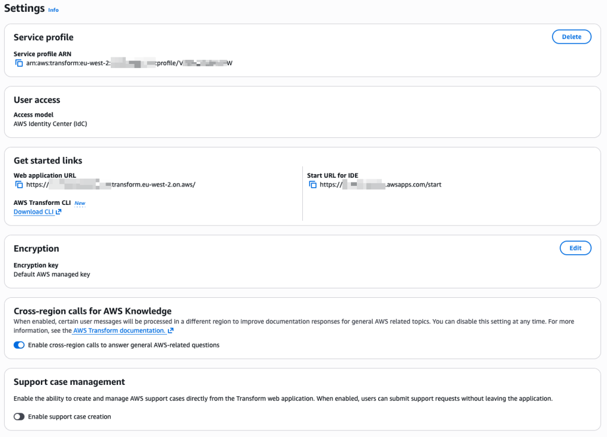Click external link icon beside Download CLI

click(59, 212)
